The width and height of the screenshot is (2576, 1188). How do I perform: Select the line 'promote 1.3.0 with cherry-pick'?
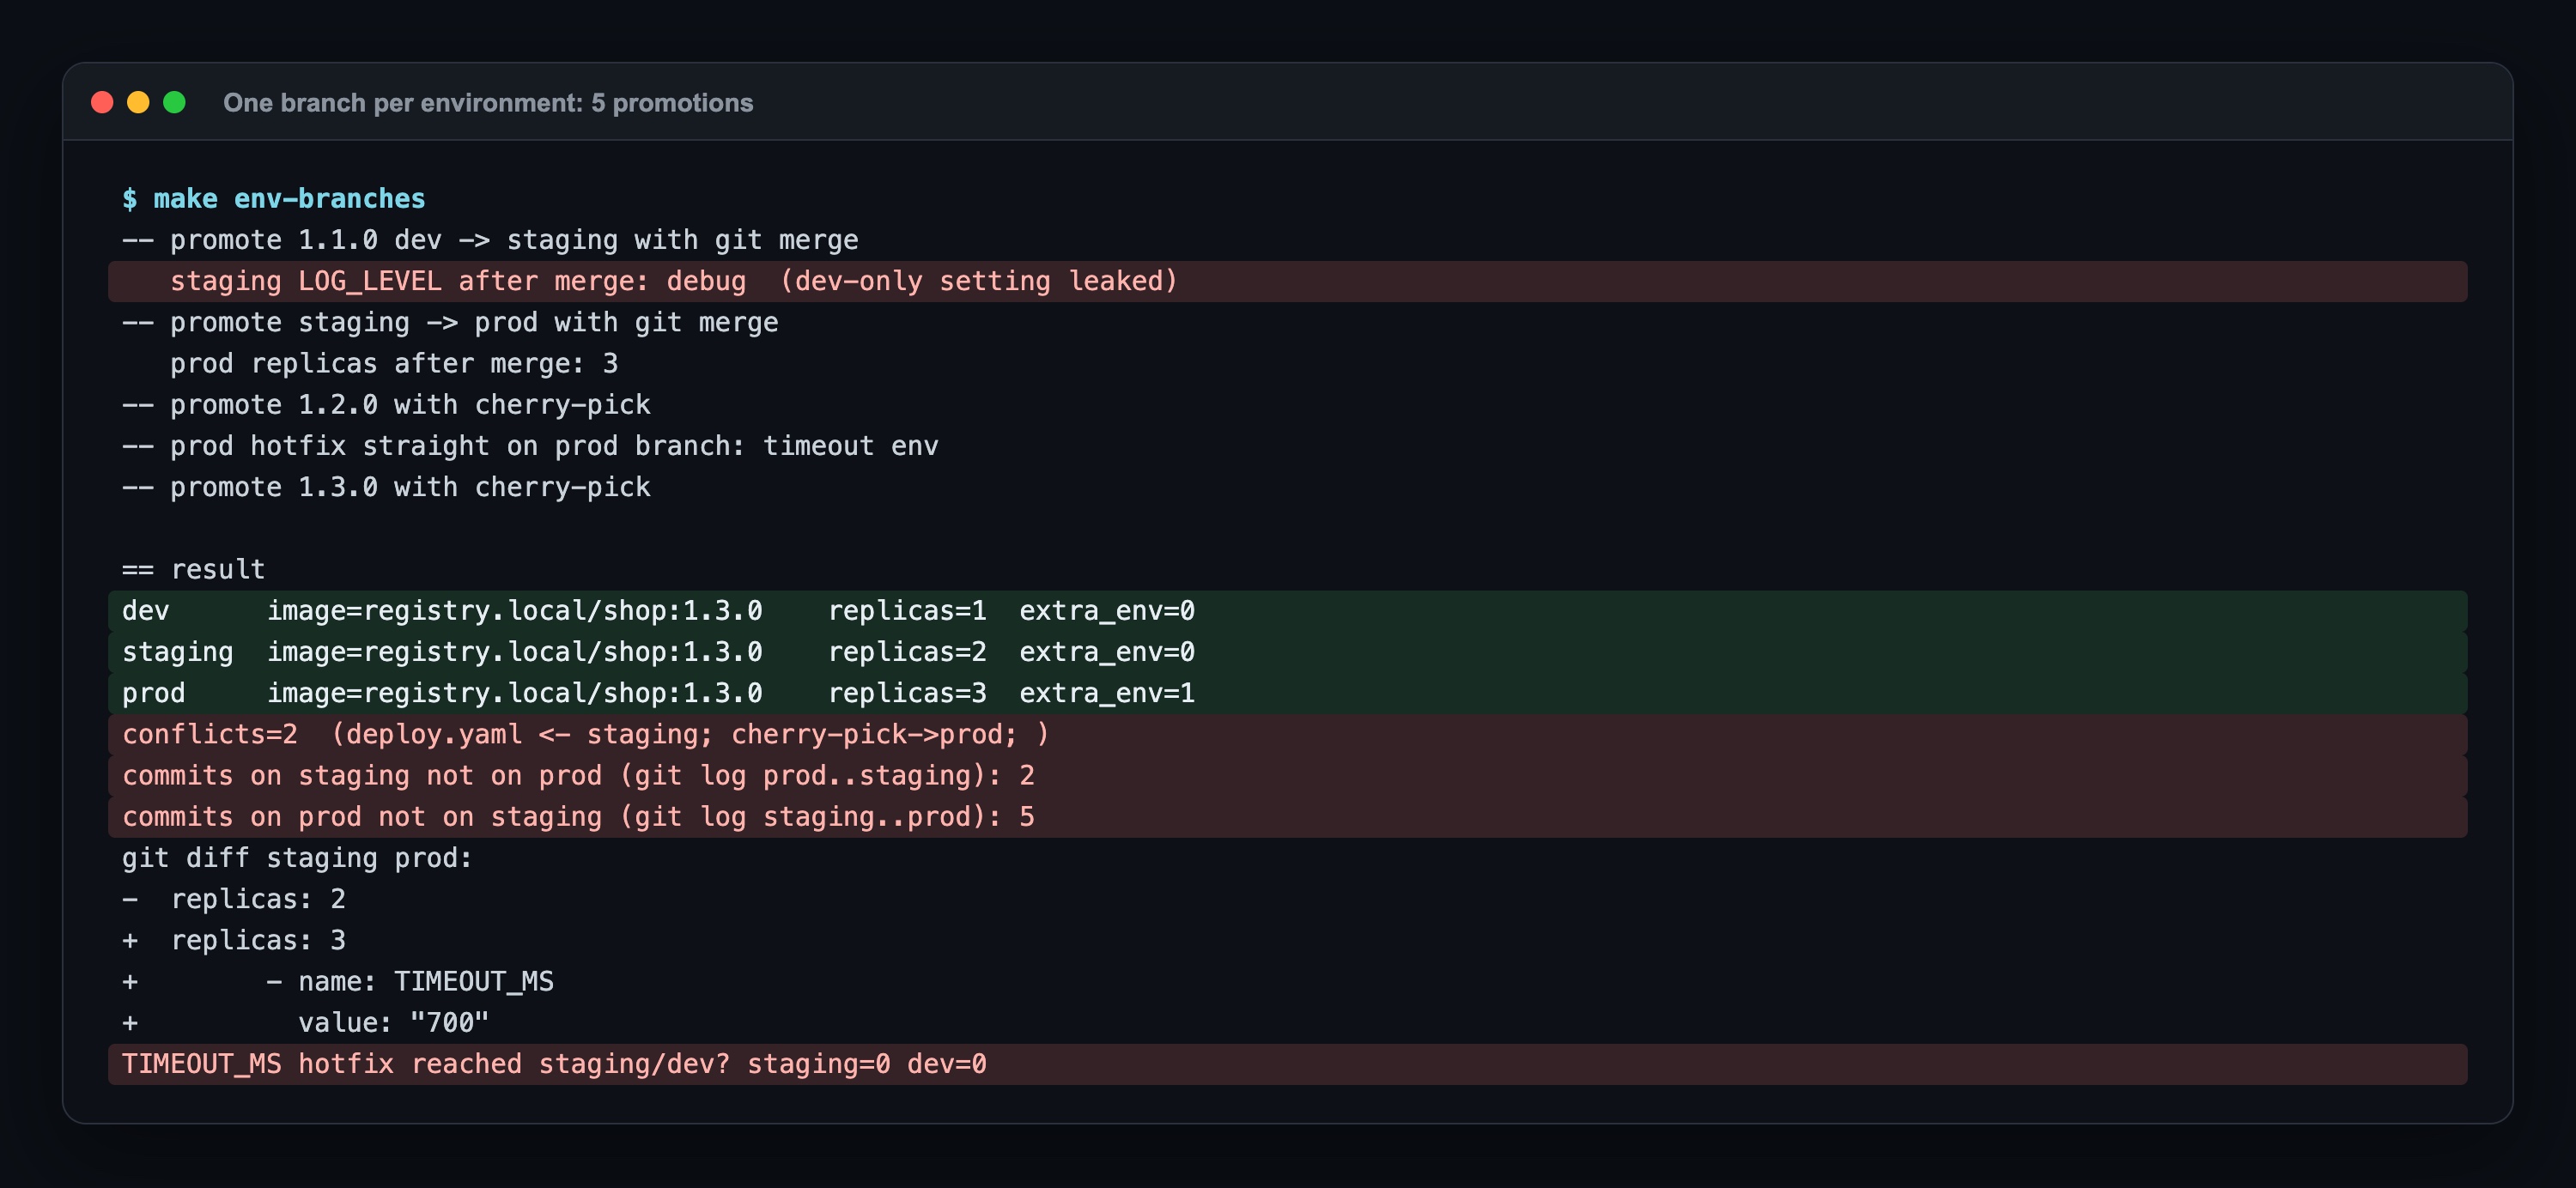[386, 487]
